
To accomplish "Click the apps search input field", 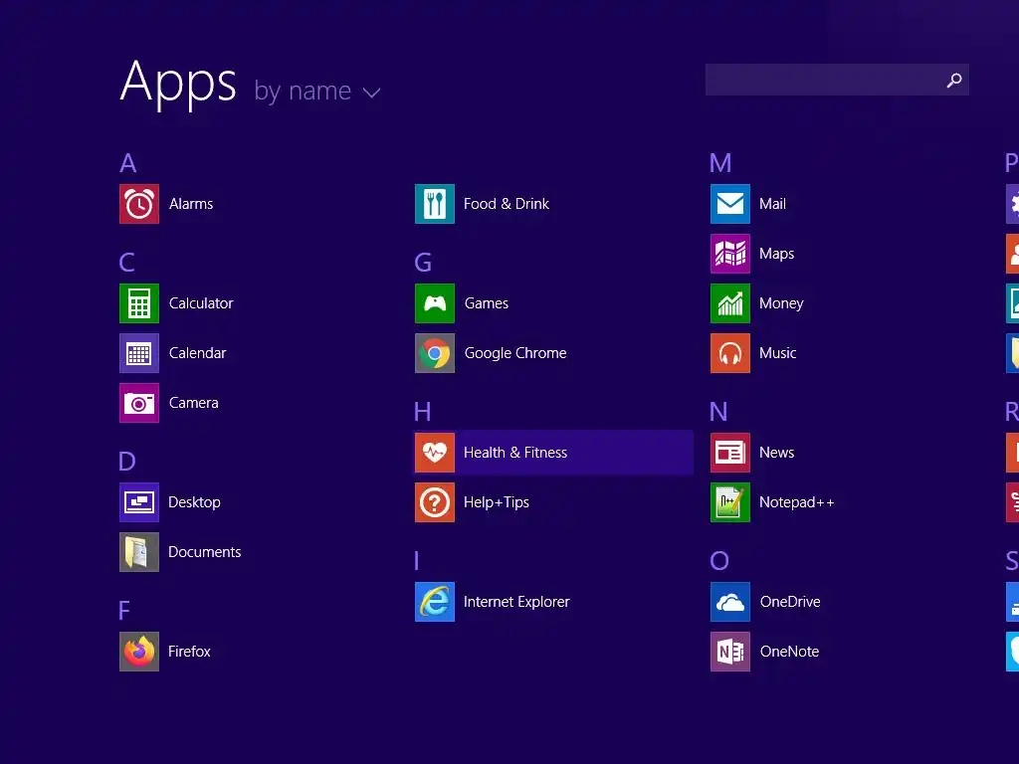I will click(837, 80).
